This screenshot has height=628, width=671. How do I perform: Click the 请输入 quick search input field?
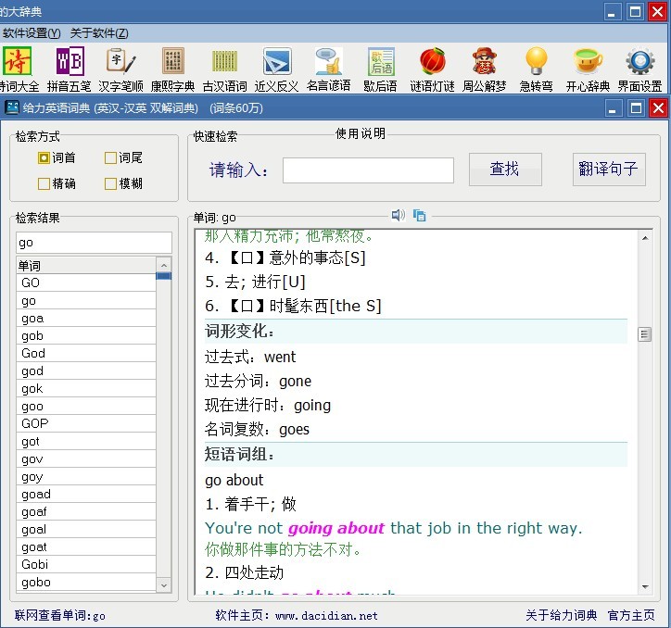368,170
